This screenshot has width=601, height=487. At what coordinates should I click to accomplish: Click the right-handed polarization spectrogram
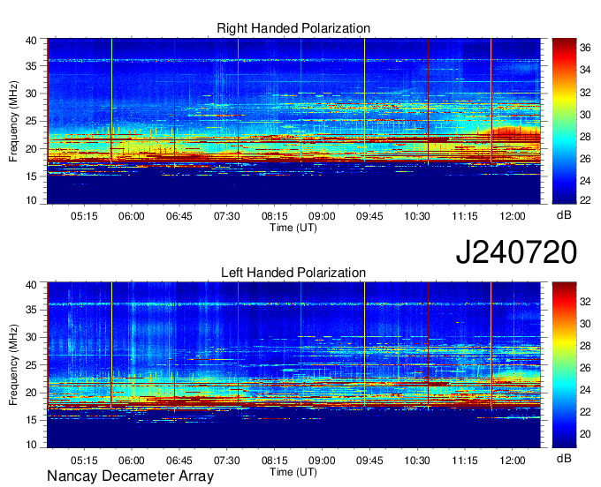coord(293,121)
